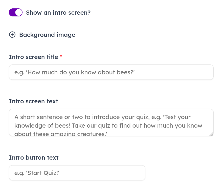Disable the Show an intro screen toggle
The height and width of the screenshot is (189, 224).
point(16,12)
